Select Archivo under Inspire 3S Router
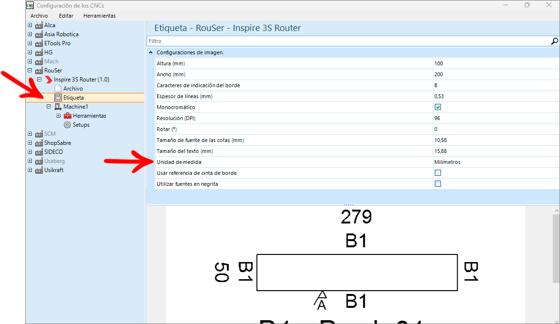The width and height of the screenshot is (560, 324). [x=73, y=89]
